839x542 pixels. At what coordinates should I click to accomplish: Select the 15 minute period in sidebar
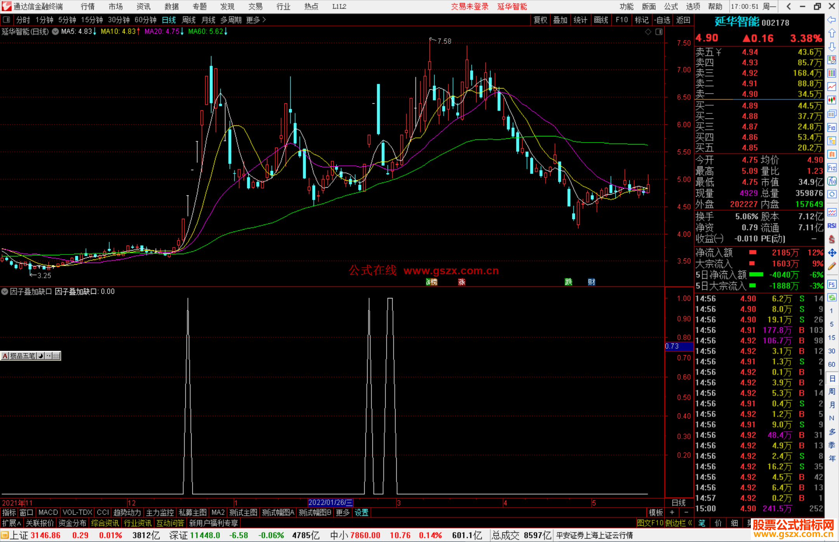(x=831, y=338)
